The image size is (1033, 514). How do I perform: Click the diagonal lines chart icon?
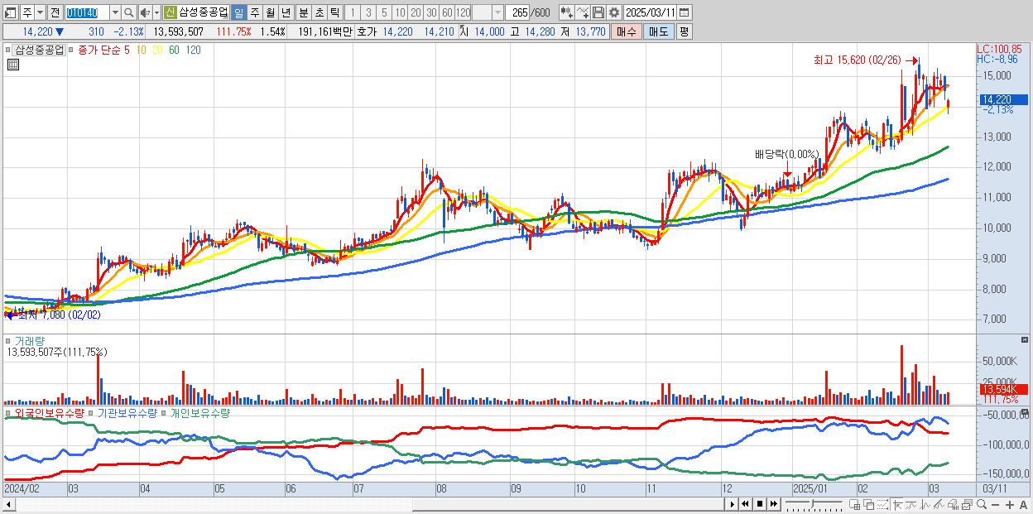point(939,504)
